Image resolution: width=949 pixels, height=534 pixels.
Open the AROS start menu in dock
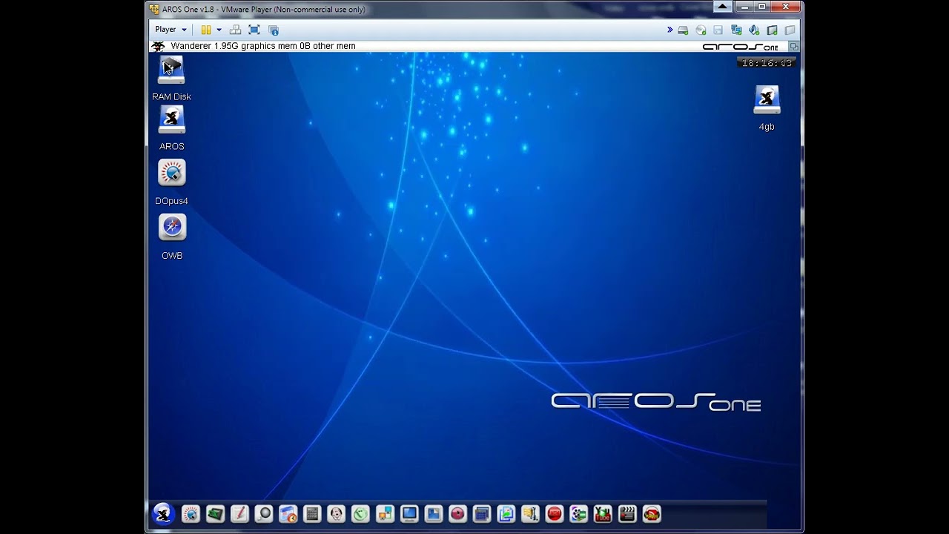(x=162, y=513)
